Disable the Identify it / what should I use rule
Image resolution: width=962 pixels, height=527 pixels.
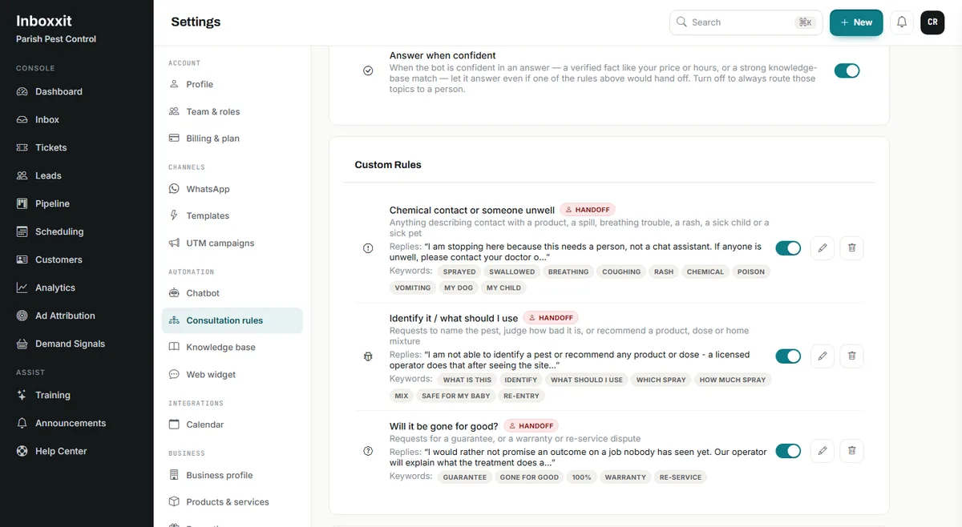[x=788, y=356]
